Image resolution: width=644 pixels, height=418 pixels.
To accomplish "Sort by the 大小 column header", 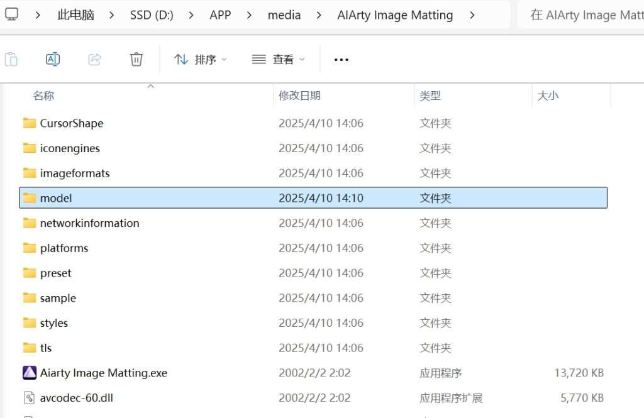I will click(x=547, y=95).
